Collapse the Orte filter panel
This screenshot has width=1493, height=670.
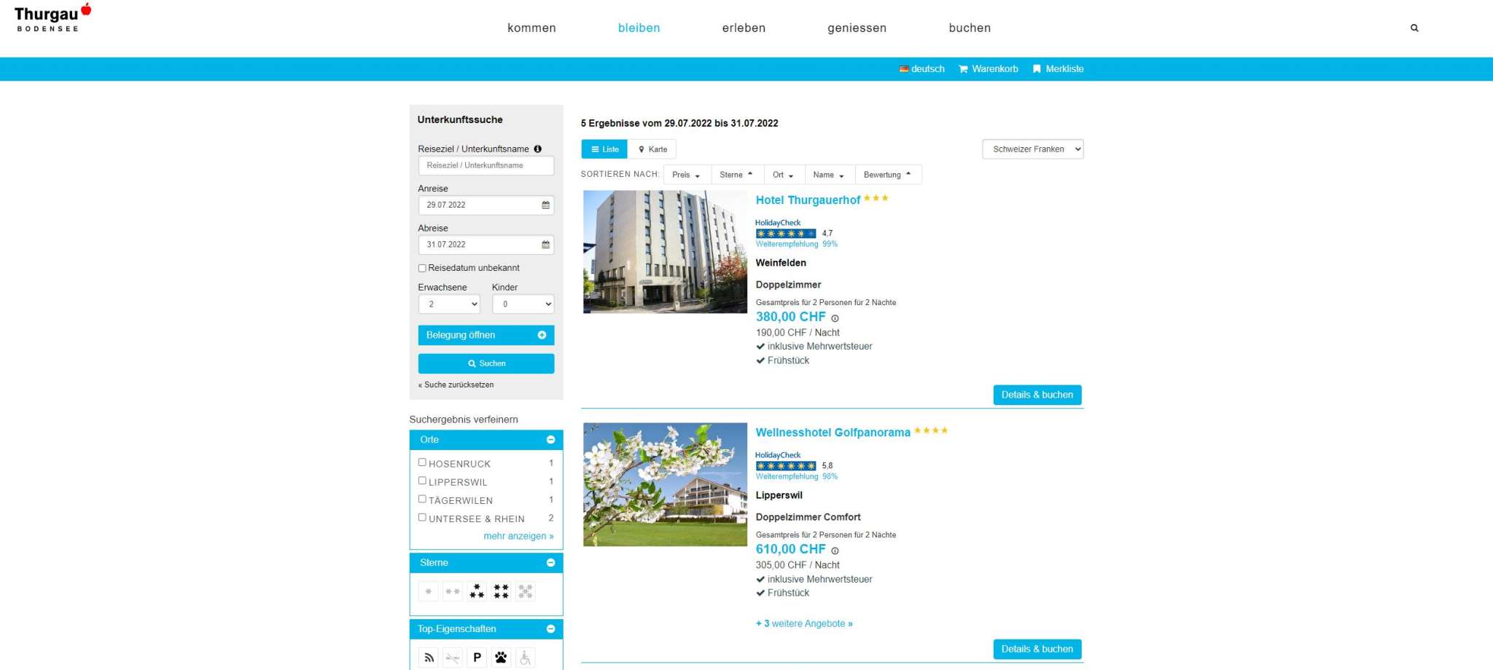pyautogui.click(x=550, y=440)
